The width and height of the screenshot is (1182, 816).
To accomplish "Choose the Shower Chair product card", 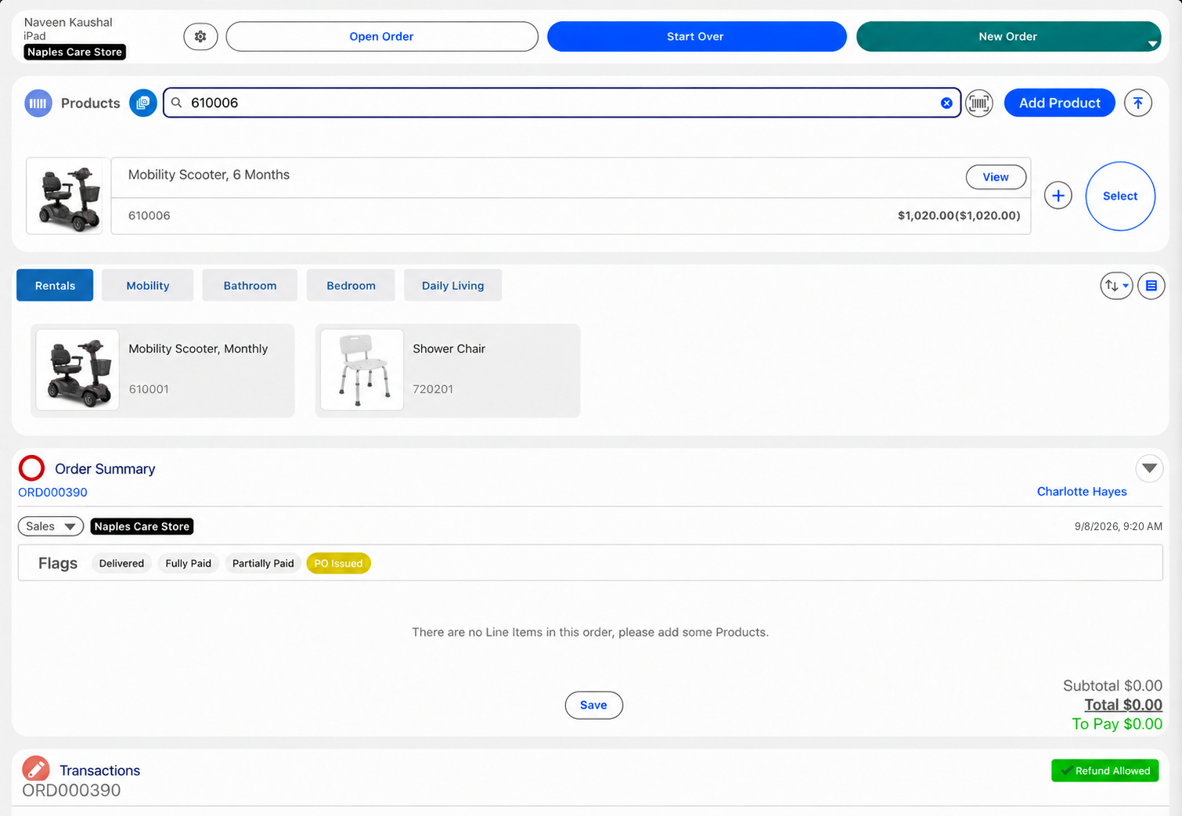I will pyautogui.click(x=448, y=370).
